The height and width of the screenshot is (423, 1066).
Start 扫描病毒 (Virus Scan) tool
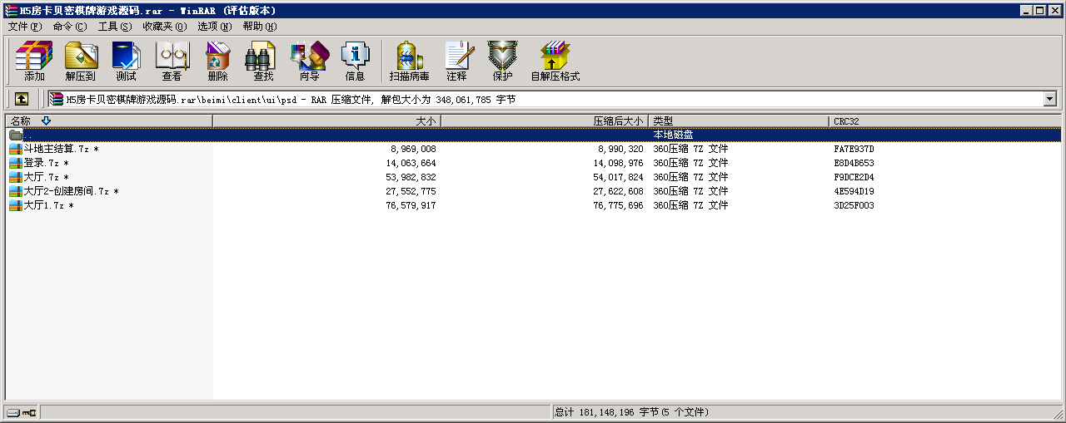point(409,61)
